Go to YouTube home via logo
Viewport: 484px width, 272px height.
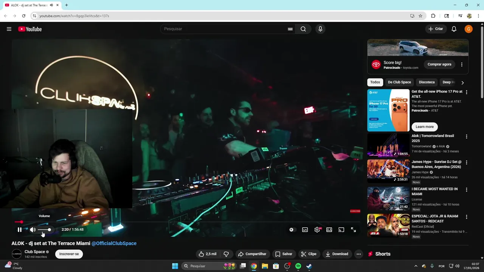[30, 29]
